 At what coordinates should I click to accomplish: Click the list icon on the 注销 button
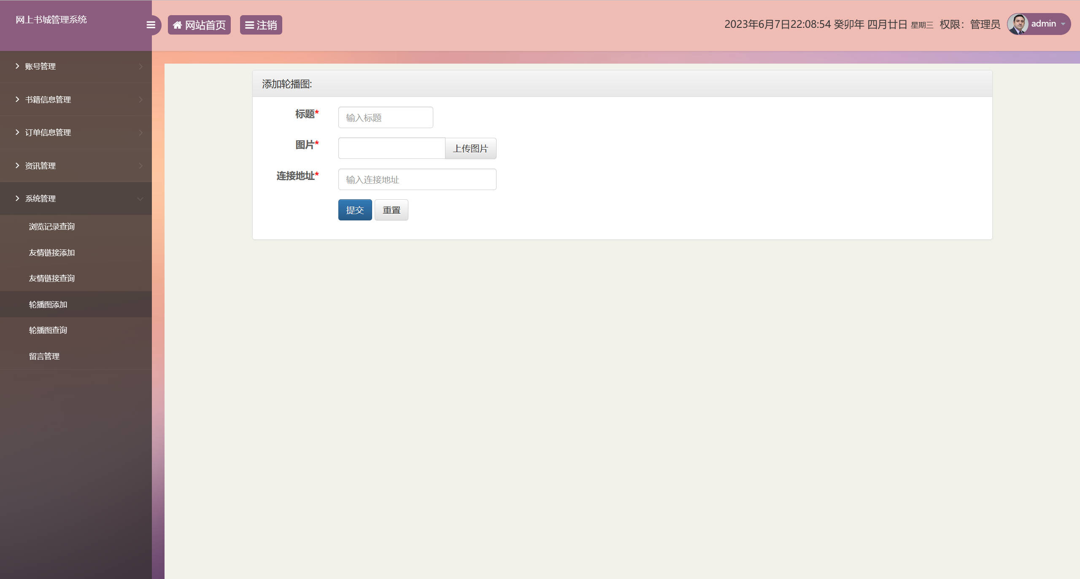pos(249,25)
